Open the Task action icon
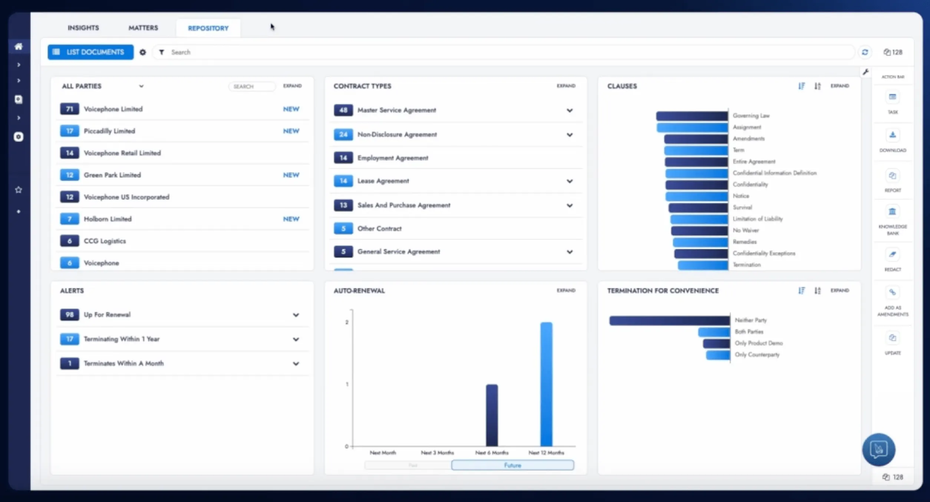 click(x=893, y=97)
